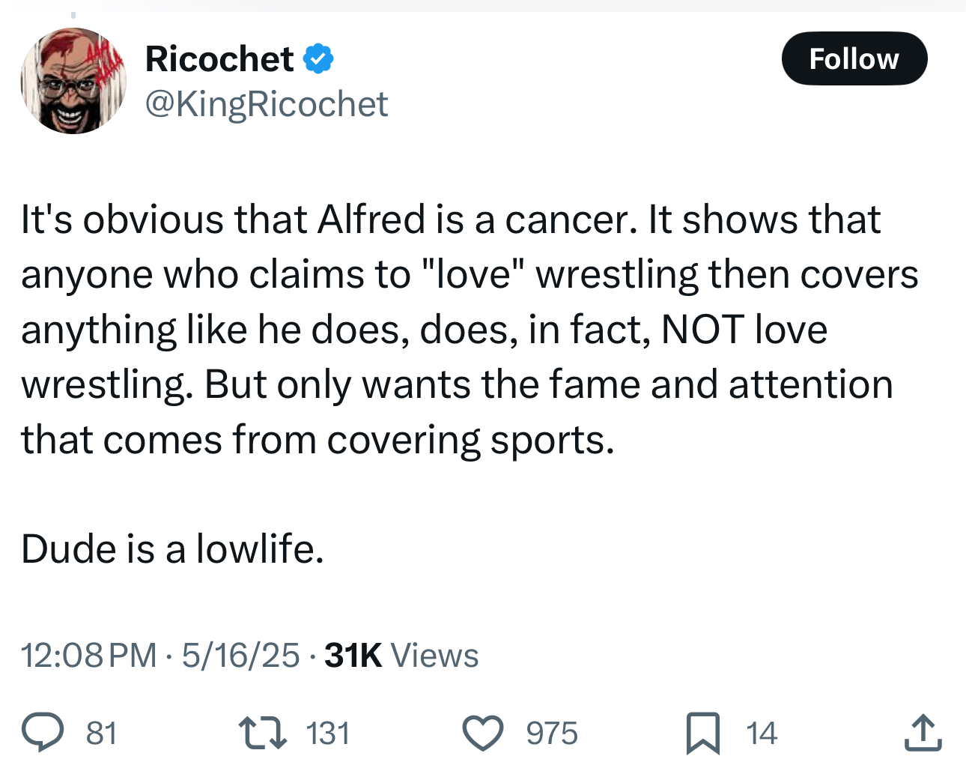This screenshot has width=966, height=777.
Task: View the 31K Views analytics
Action: tap(401, 655)
